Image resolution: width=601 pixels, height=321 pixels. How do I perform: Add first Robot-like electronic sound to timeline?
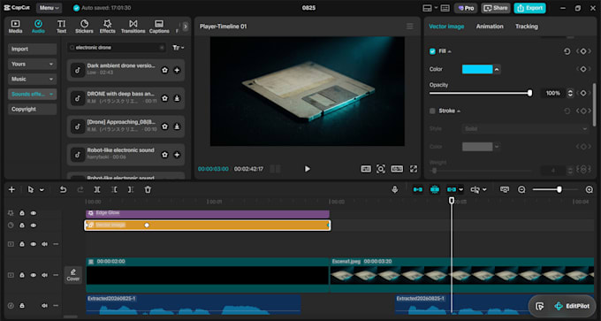click(x=177, y=155)
